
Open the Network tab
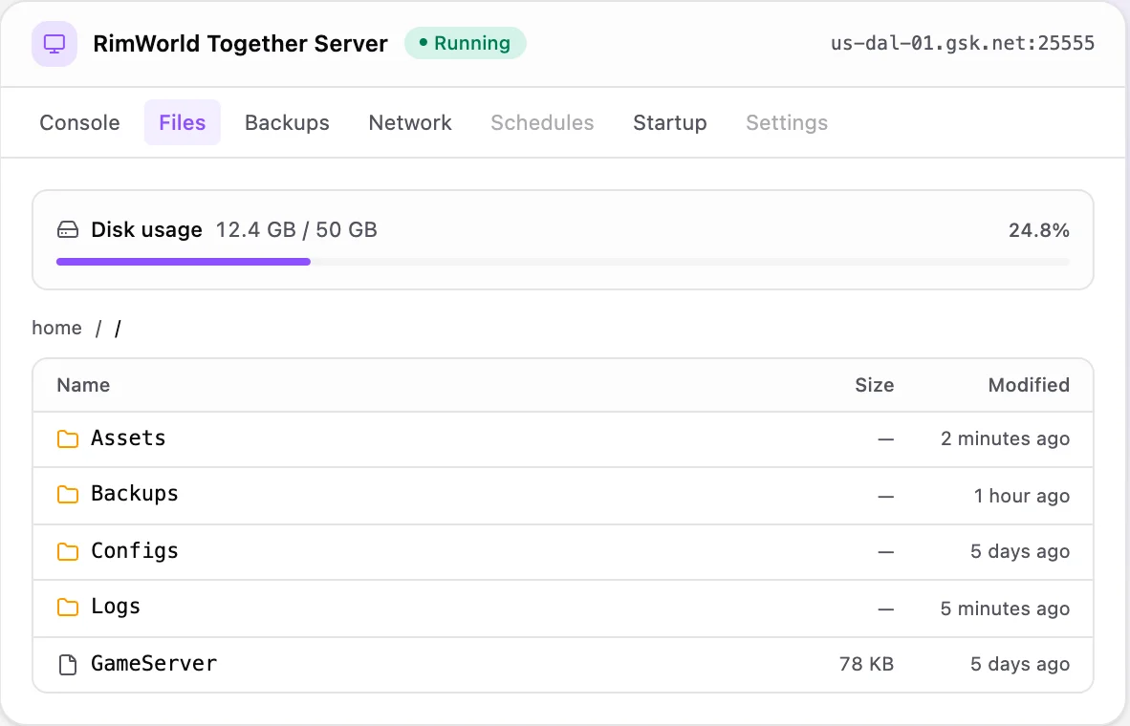[x=410, y=122]
